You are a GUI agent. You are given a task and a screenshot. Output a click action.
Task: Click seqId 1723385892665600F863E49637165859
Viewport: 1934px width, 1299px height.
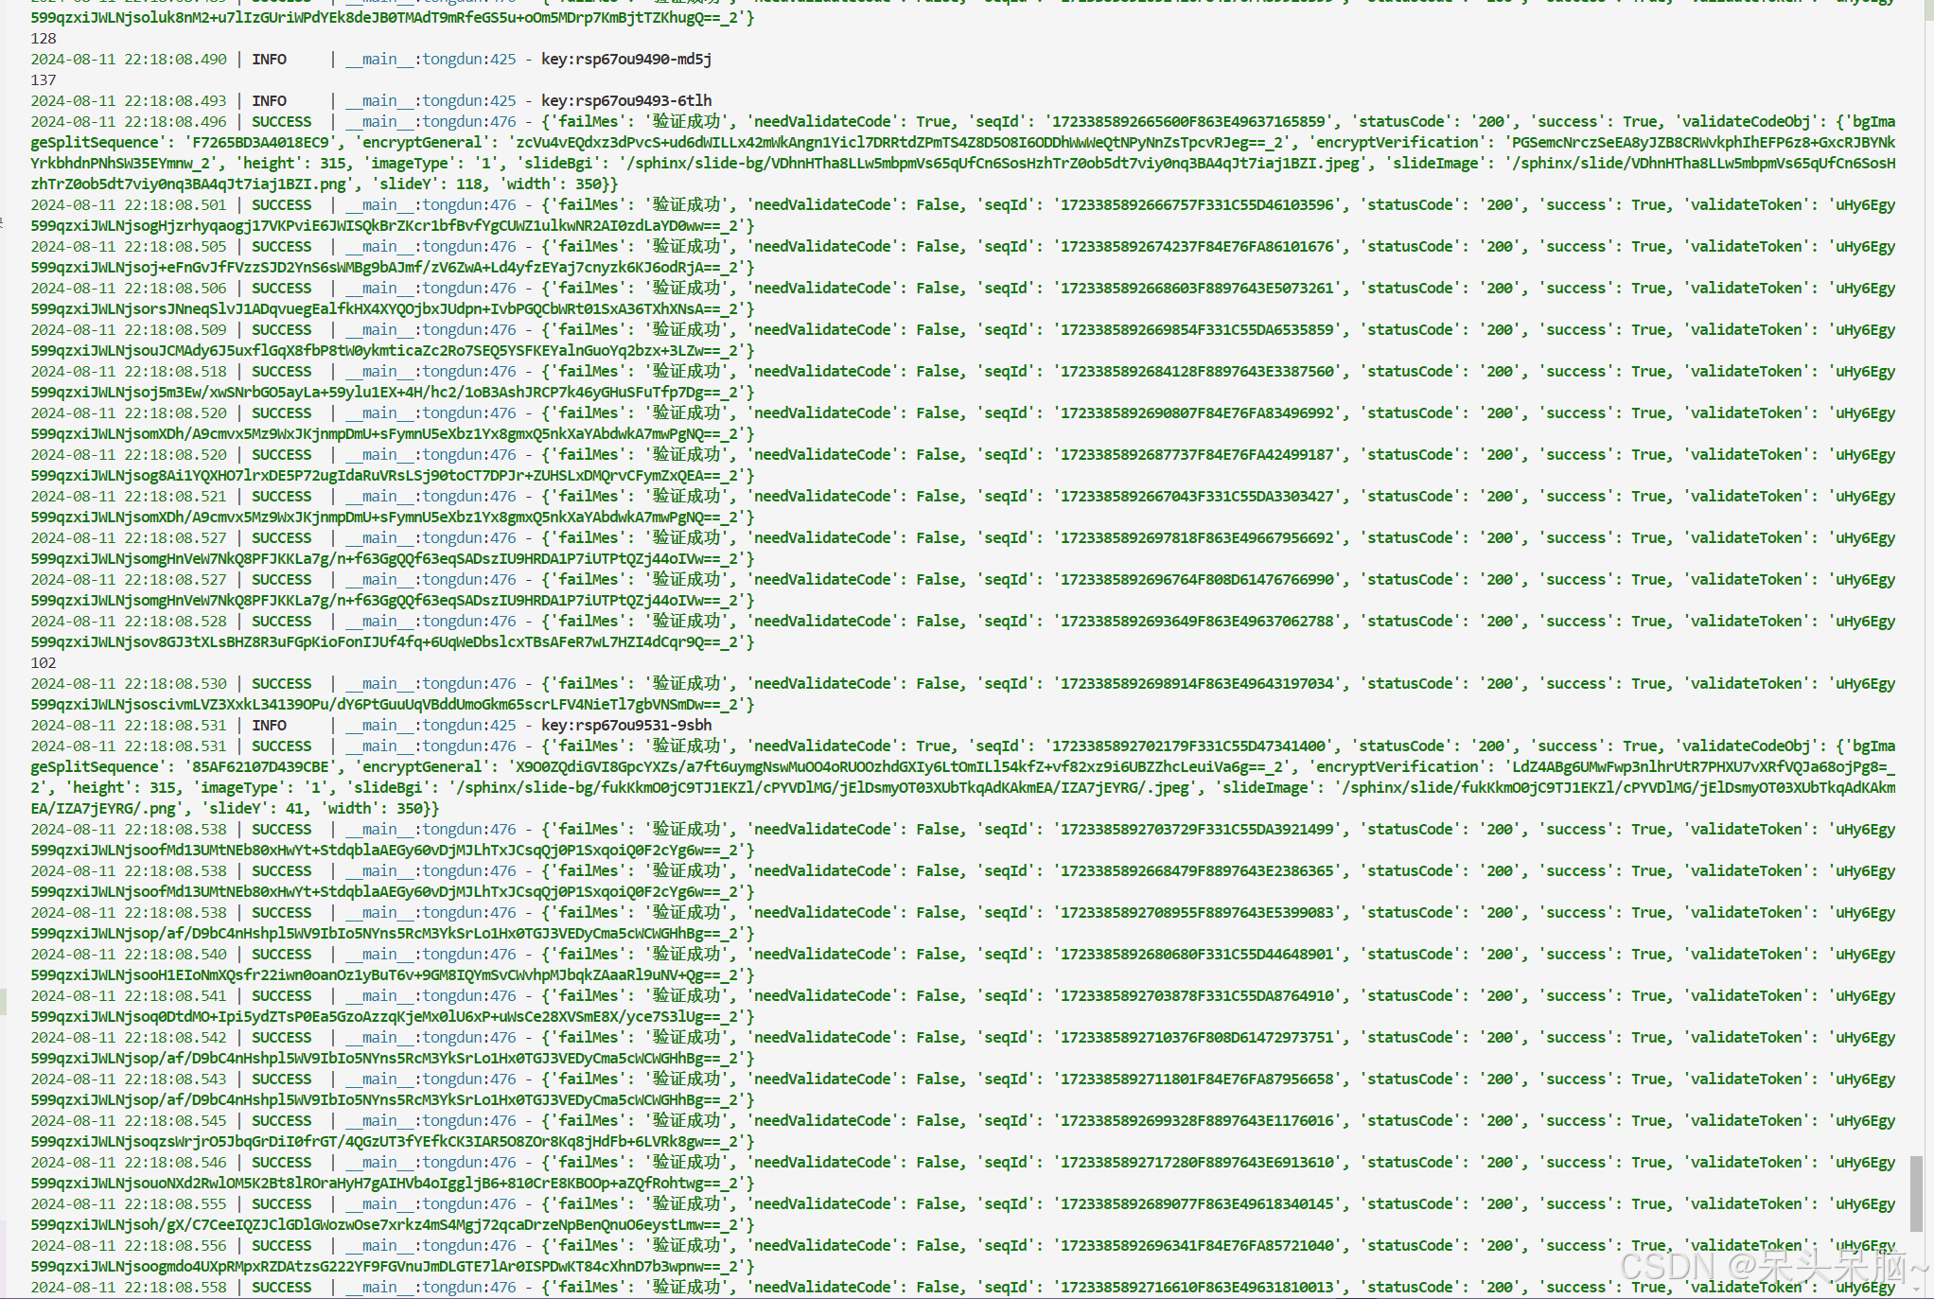pos(1188,122)
